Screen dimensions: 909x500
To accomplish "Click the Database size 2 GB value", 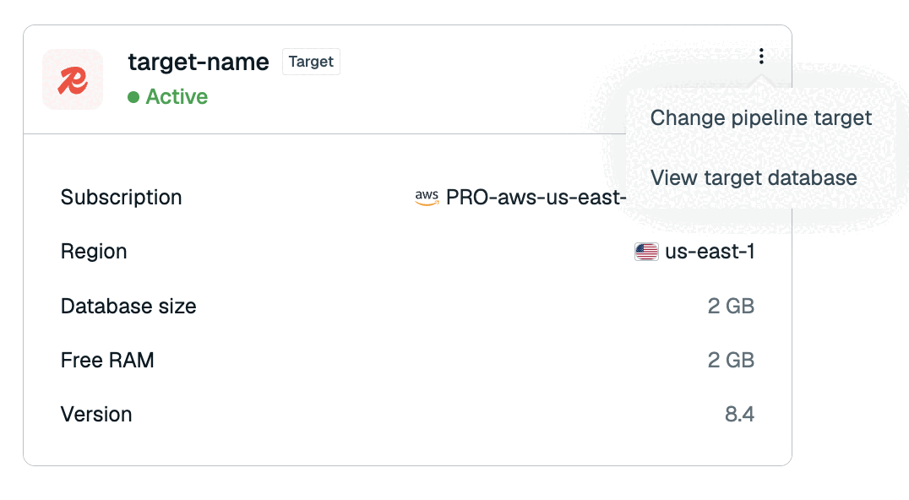I will (731, 306).
